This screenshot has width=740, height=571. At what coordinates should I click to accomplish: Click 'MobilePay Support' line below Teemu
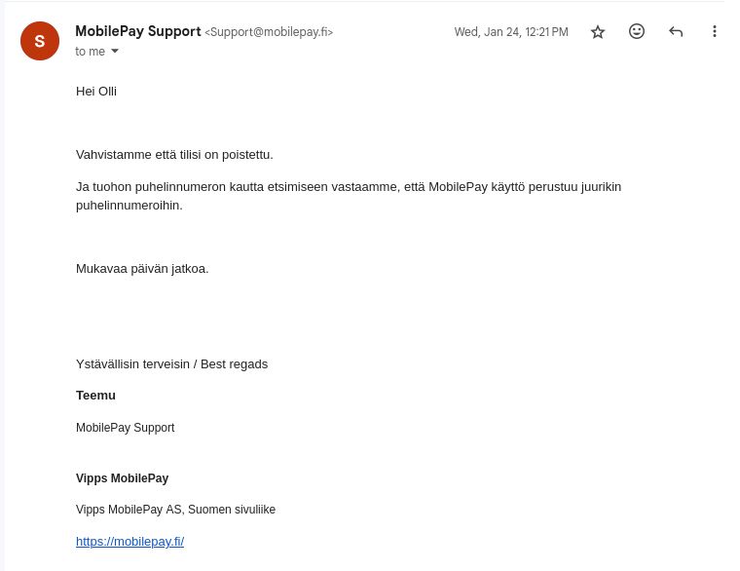(x=125, y=428)
